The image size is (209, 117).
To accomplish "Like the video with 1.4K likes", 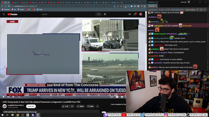I will pos(65,106).
